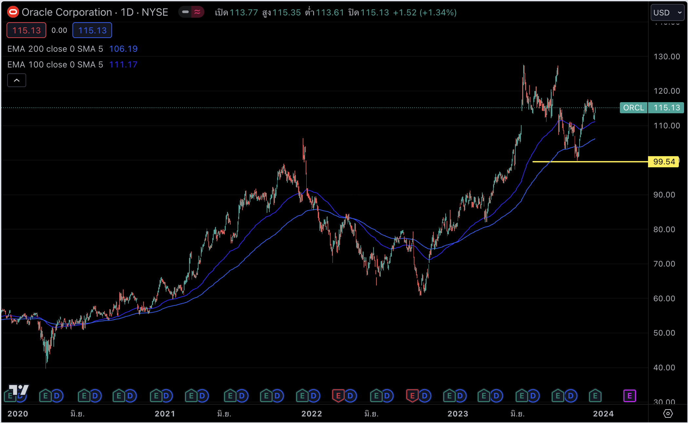The height and width of the screenshot is (423, 688).
Task: Open the red E earnings marker before 2023
Action: point(412,396)
